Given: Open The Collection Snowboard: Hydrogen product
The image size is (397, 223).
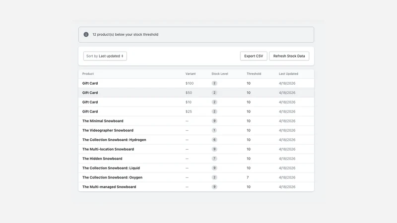Looking at the screenshot, I should [x=114, y=140].
